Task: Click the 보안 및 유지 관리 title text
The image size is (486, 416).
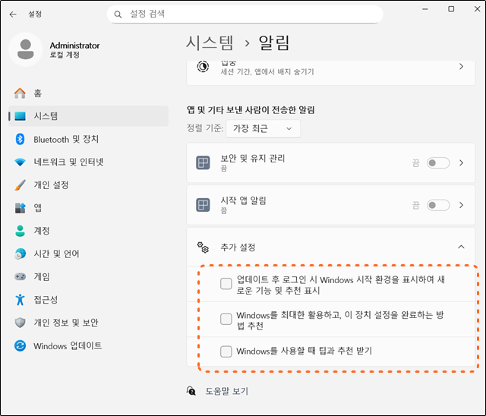Action: 253,159
